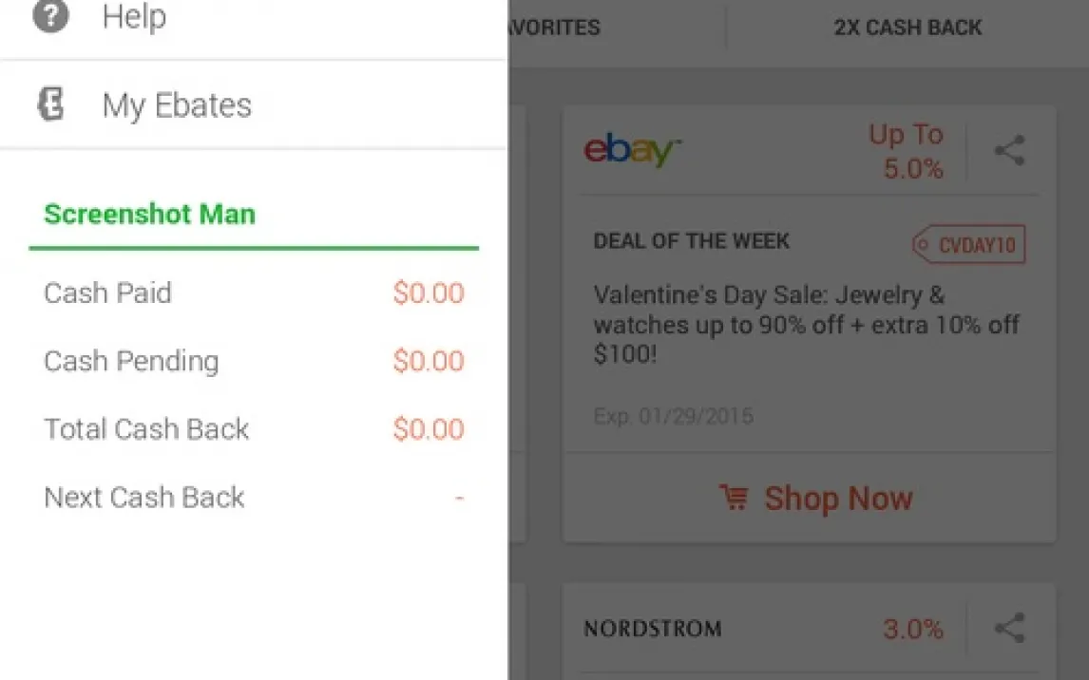Click the Help question mark icon
The height and width of the screenshot is (680, 1089).
[x=50, y=16]
